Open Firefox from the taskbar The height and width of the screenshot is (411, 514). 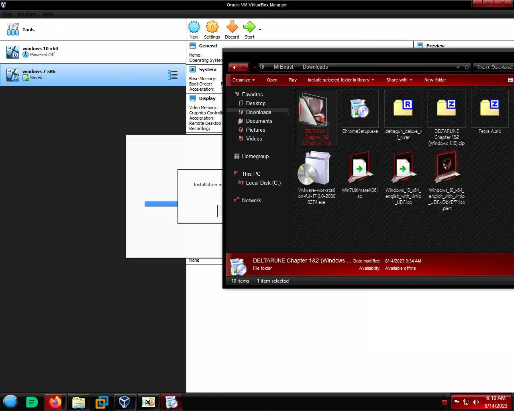55,402
